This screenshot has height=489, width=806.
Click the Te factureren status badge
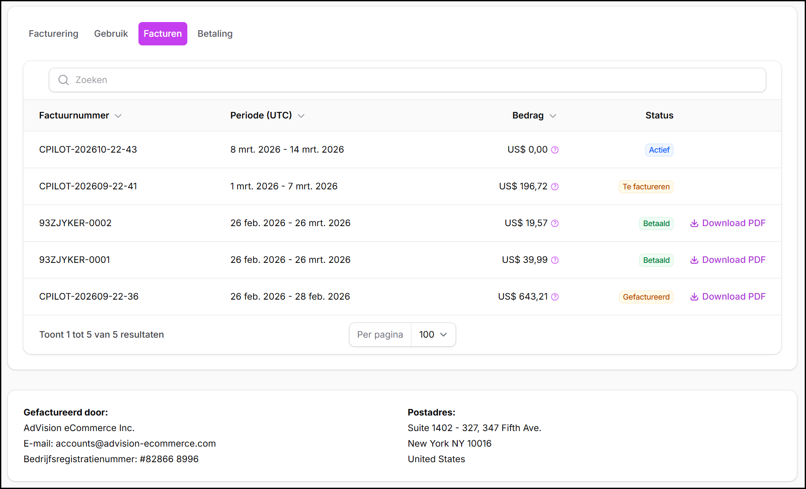645,187
